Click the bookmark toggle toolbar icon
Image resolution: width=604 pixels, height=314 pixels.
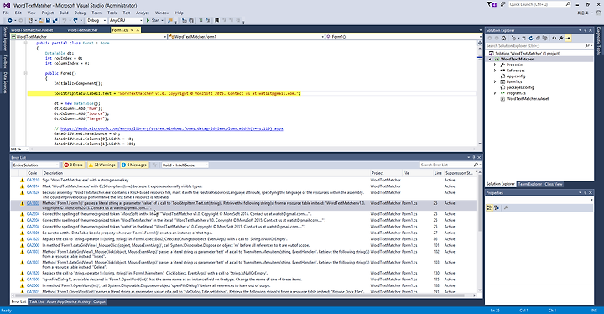pyautogui.click(x=217, y=20)
